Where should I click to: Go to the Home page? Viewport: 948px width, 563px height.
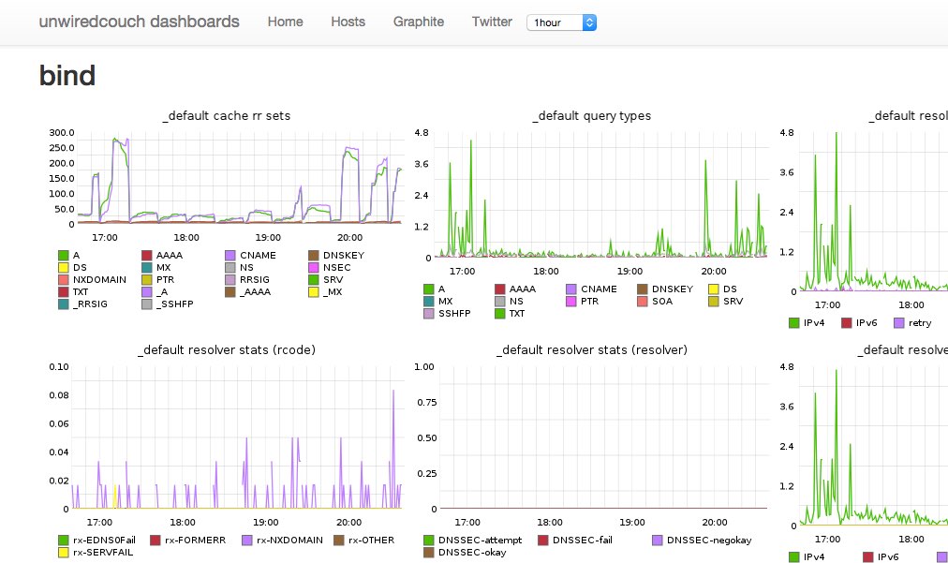[286, 22]
